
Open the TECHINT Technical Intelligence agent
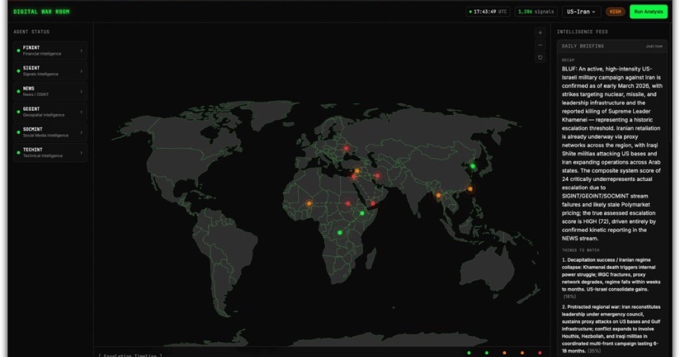click(x=50, y=152)
